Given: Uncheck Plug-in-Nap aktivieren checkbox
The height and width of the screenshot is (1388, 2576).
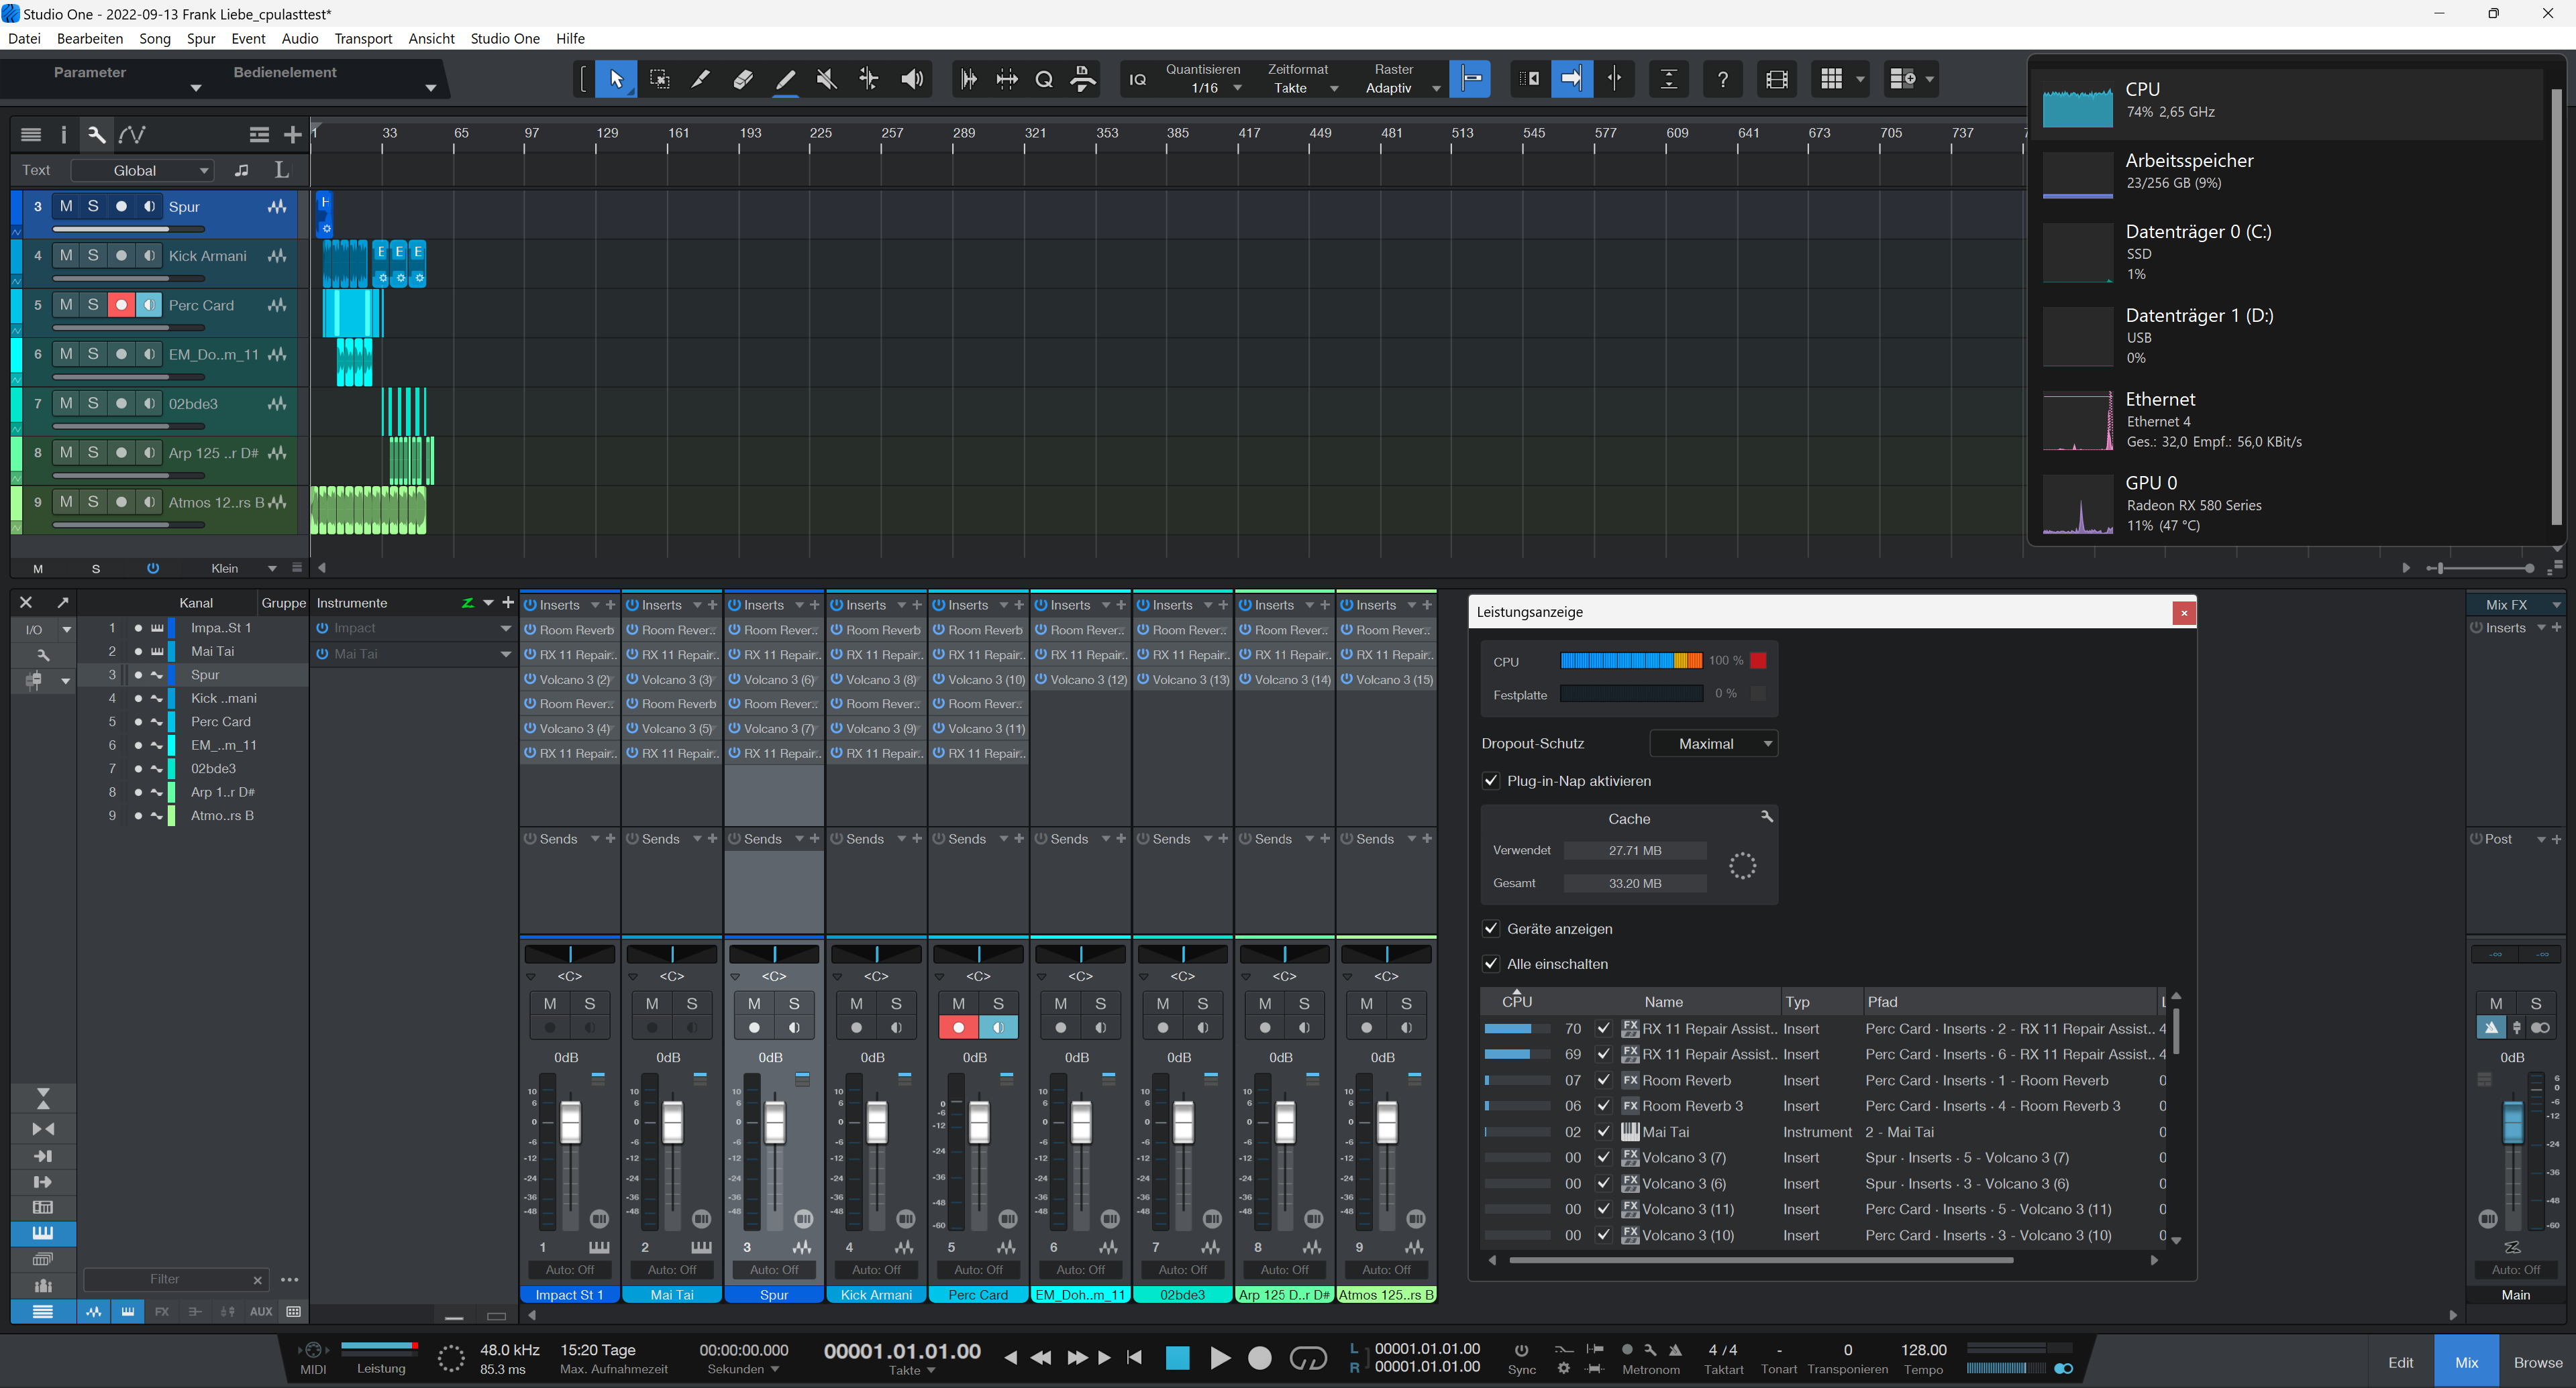Looking at the screenshot, I should point(1491,780).
